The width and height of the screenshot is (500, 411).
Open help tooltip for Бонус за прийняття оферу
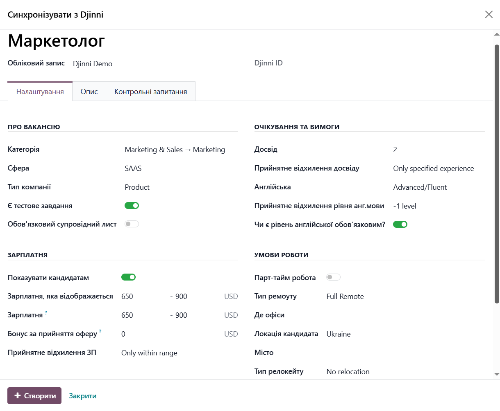coord(100,332)
